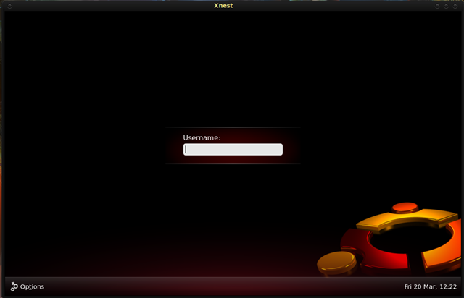Click the Username input field
464x298 pixels.
click(x=233, y=150)
